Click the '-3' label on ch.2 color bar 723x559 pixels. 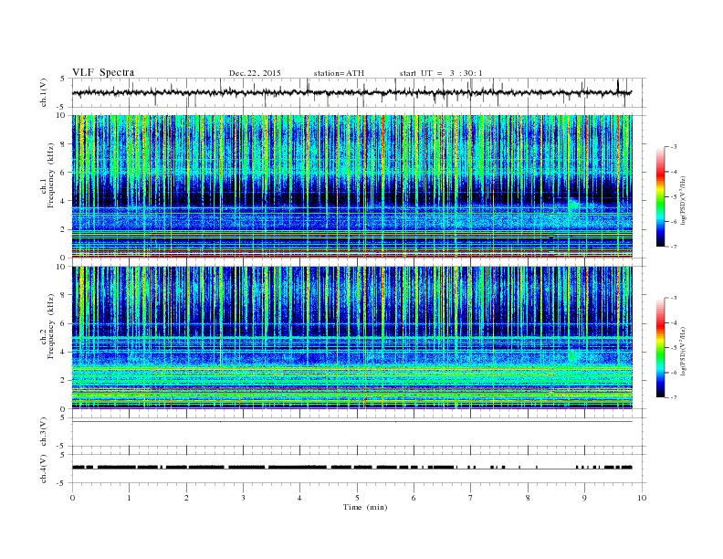point(674,298)
